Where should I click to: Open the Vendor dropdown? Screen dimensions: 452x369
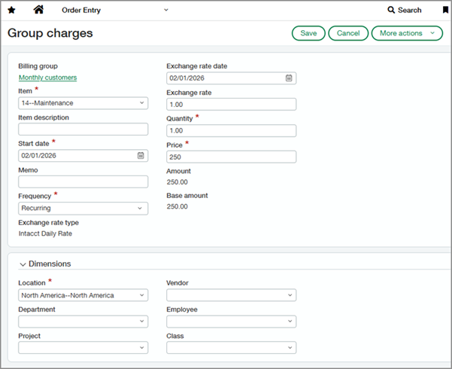231,295
